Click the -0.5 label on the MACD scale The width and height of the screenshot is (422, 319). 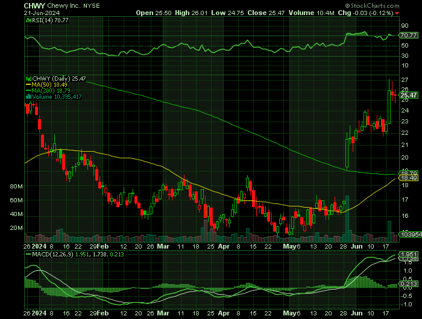[x=406, y=296]
